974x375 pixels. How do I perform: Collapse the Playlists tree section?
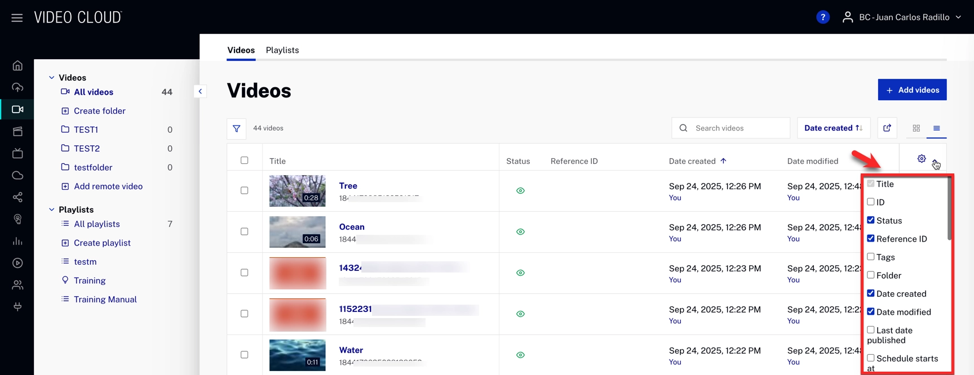point(52,209)
